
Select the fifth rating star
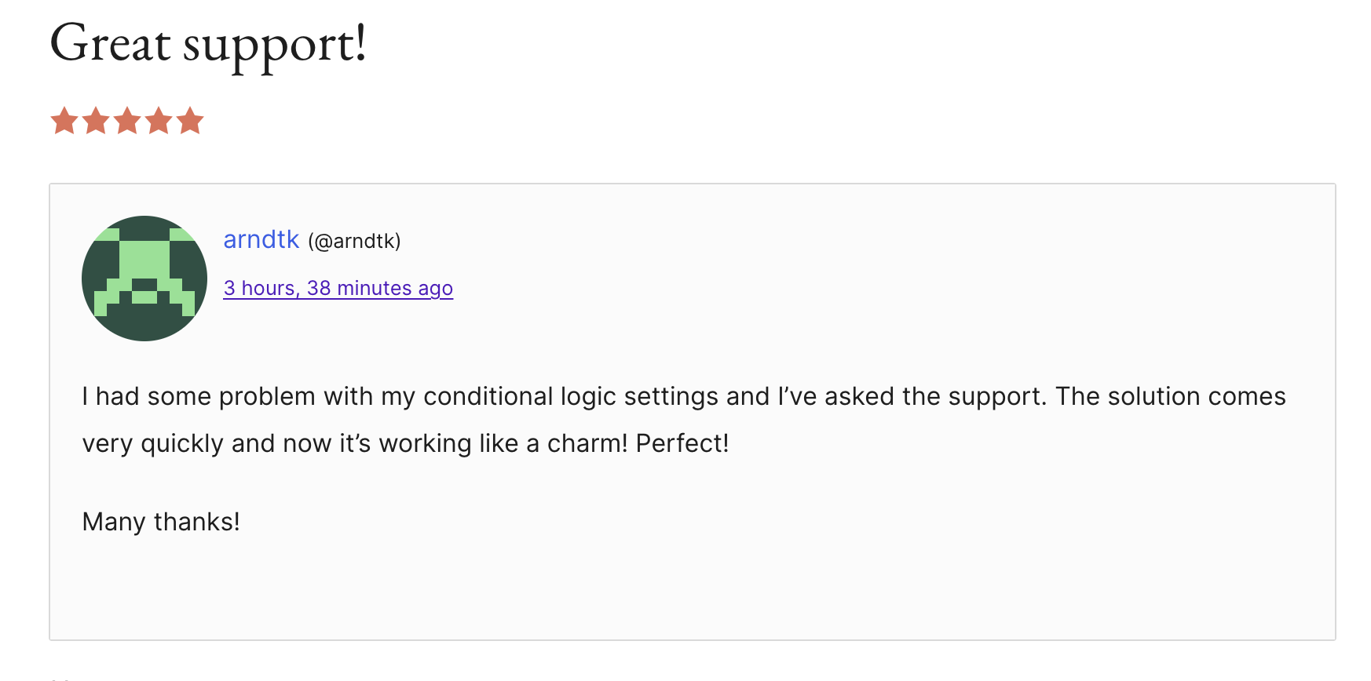point(190,122)
